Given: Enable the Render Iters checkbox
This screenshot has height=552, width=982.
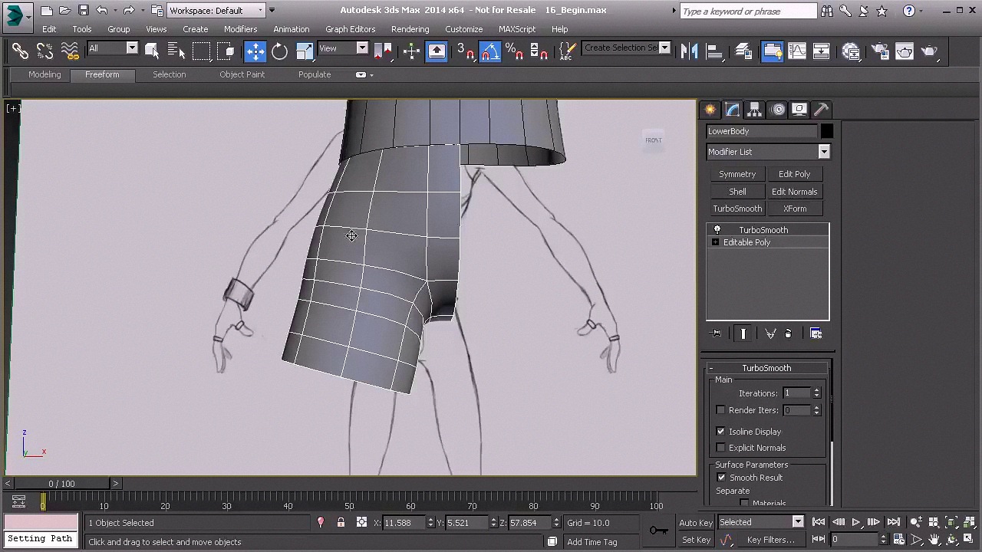Looking at the screenshot, I should point(720,410).
